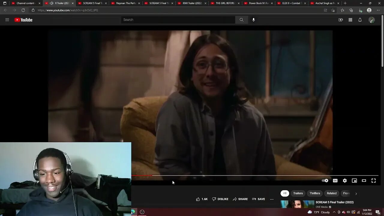Open the browser Collections icon

click(351, 10)
